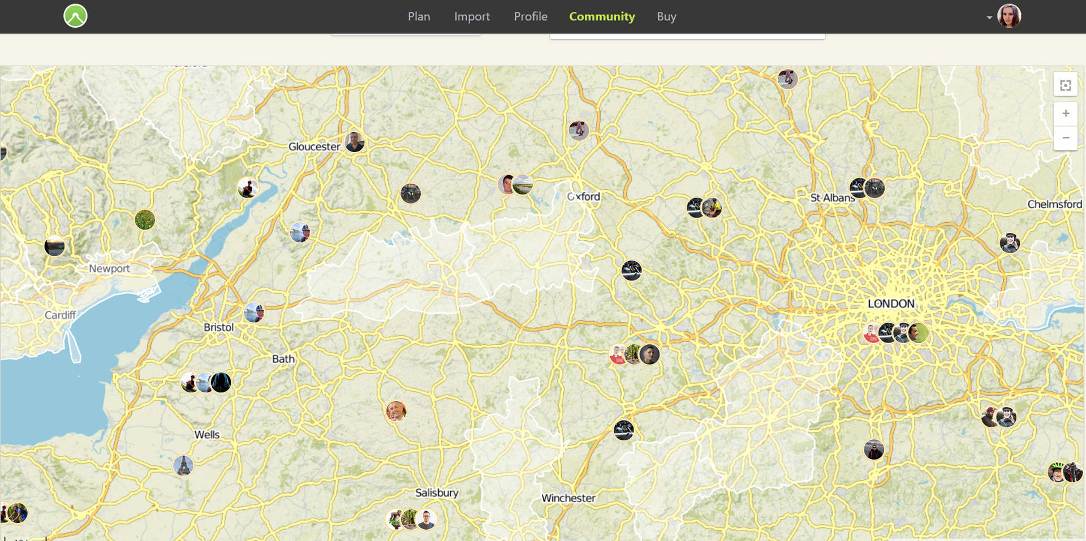Image resolution: width=1086 pixels, height=541 pixels.
Task: Click the green komoot logo
Action: tap(75, 16)
